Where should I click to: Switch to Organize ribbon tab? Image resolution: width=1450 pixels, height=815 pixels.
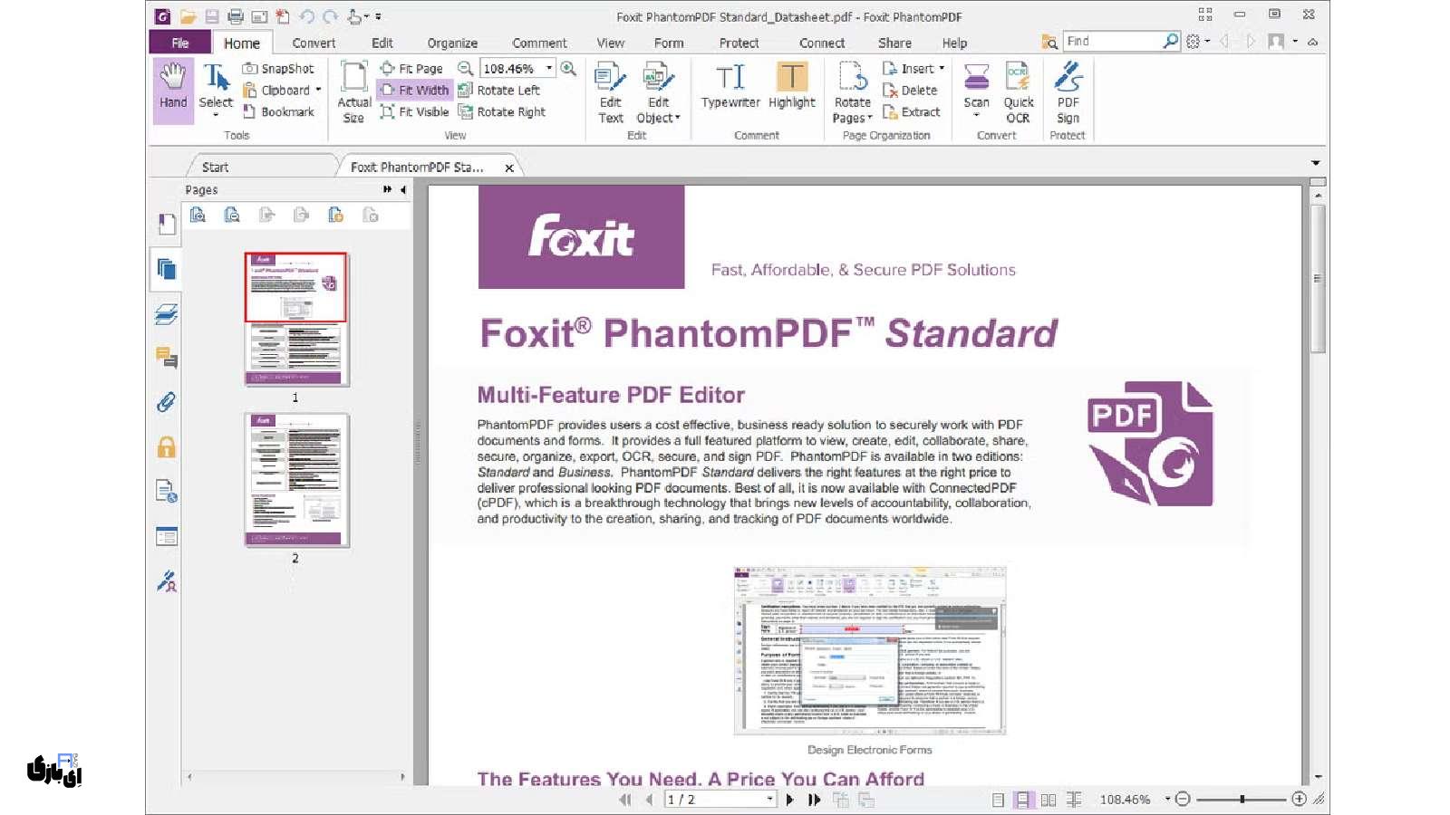point(452,43)
